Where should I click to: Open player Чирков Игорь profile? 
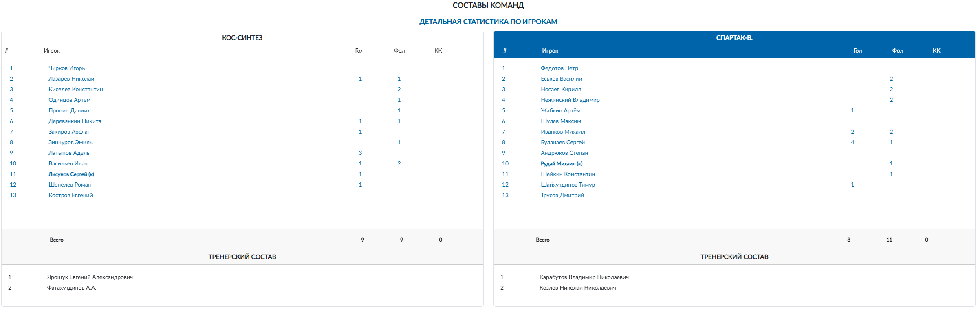click(x=67, y=68)
